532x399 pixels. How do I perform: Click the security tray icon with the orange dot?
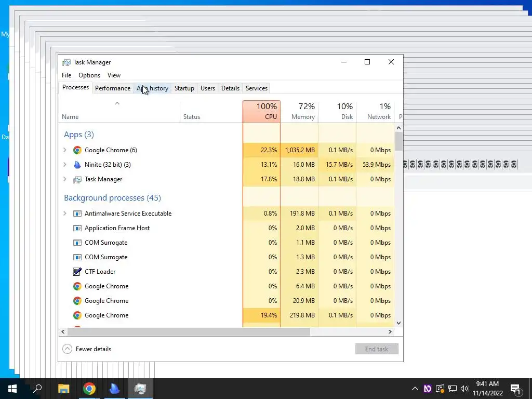[x=440, y=389]
